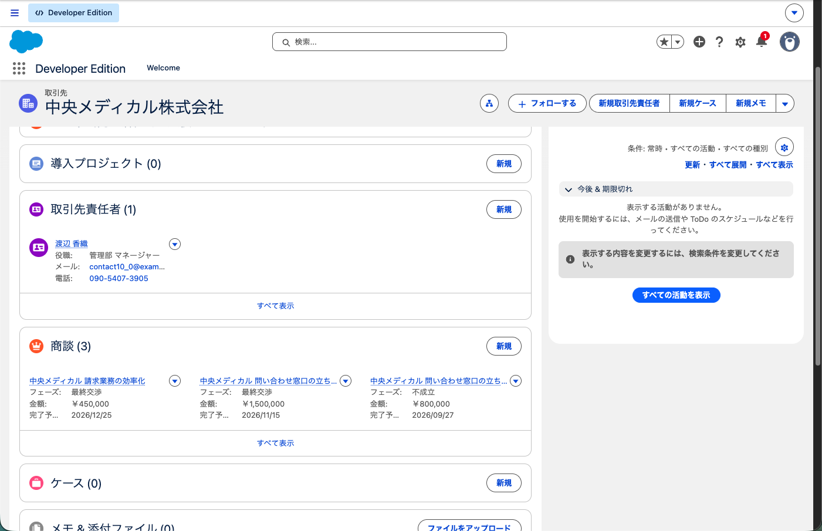Click the 商談 crown icon
The height and width of the screenshot is (531, 822).
click(36, 346)
